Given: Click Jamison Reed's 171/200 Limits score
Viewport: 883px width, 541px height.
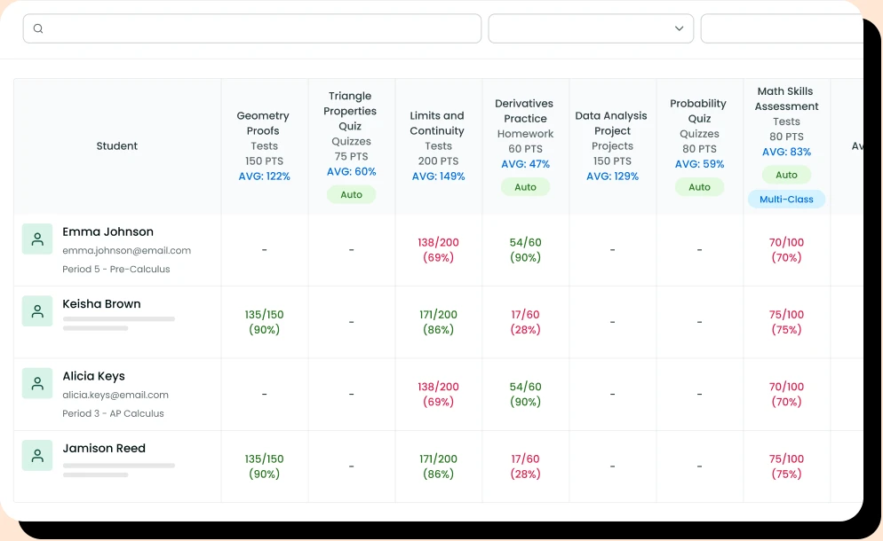Looking at the screenshot, I should (x=438, y=467).
